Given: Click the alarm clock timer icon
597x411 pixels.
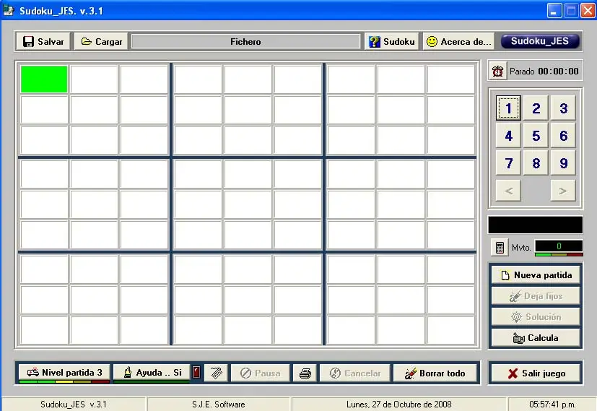Looking at the screenshot, I should (497, 71).
